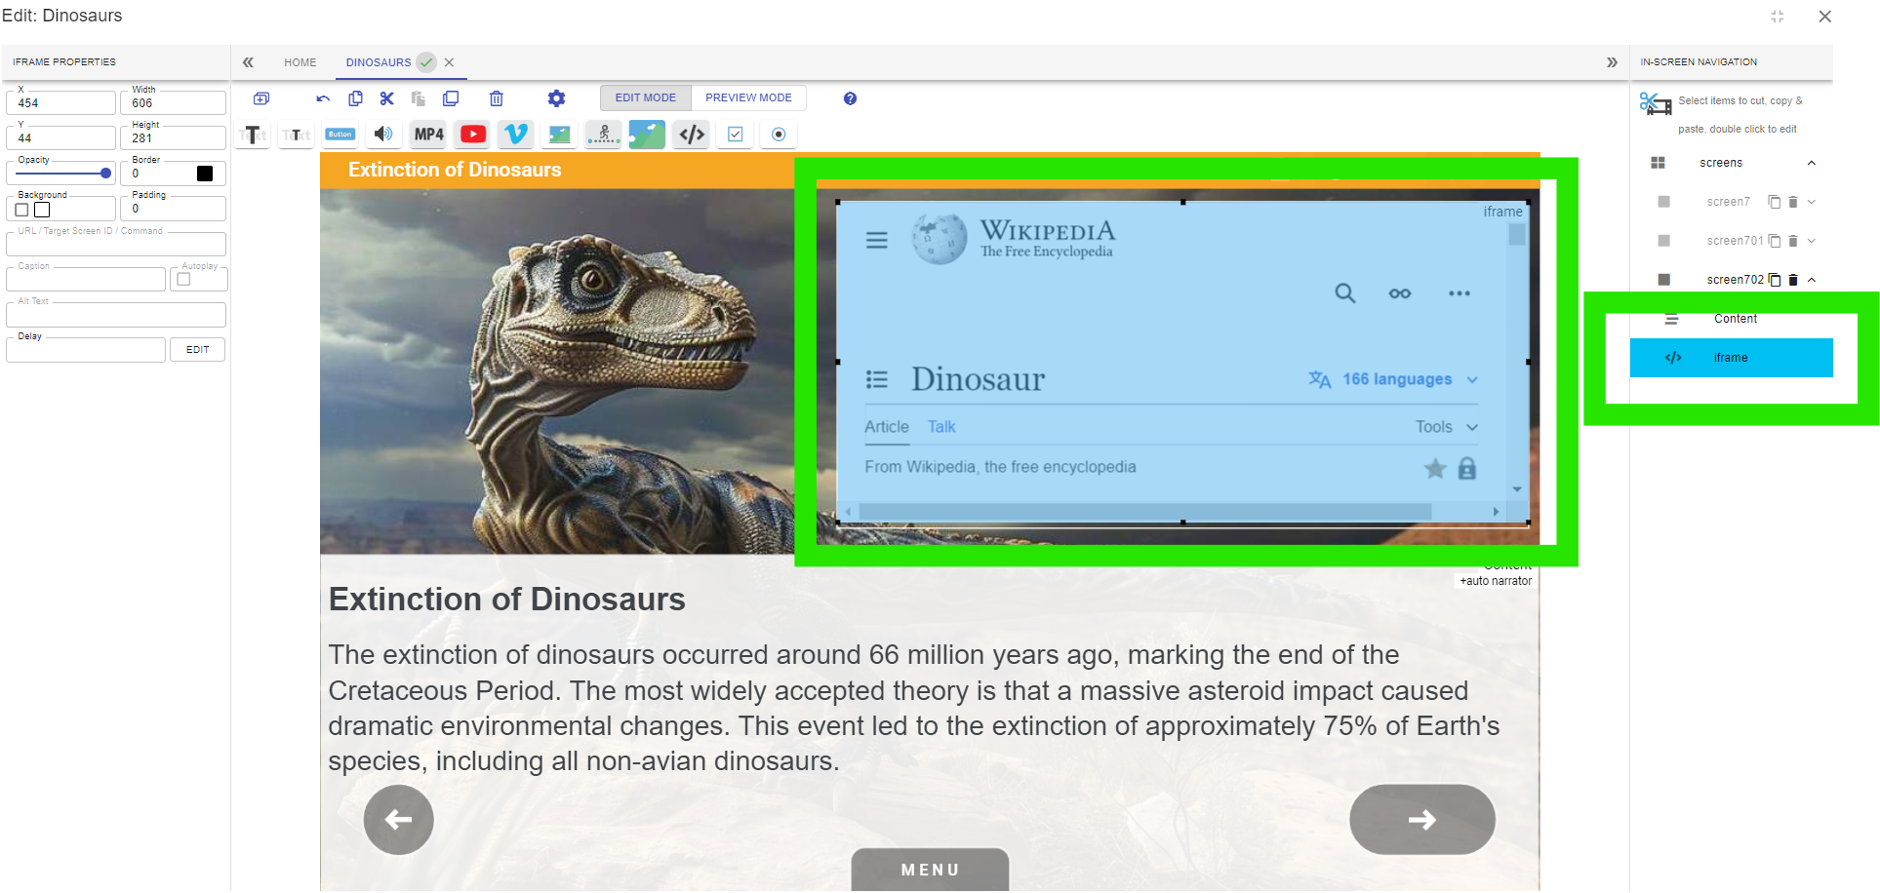Adjust the Opacity slider
Screen dimensions: 1880x893
64,174
